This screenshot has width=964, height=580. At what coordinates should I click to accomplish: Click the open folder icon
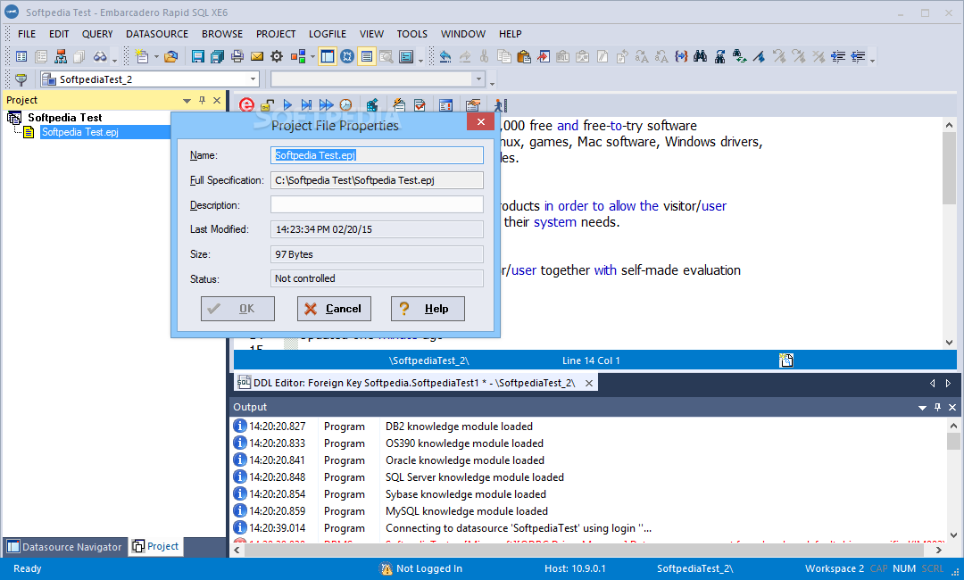click(170, 57)
